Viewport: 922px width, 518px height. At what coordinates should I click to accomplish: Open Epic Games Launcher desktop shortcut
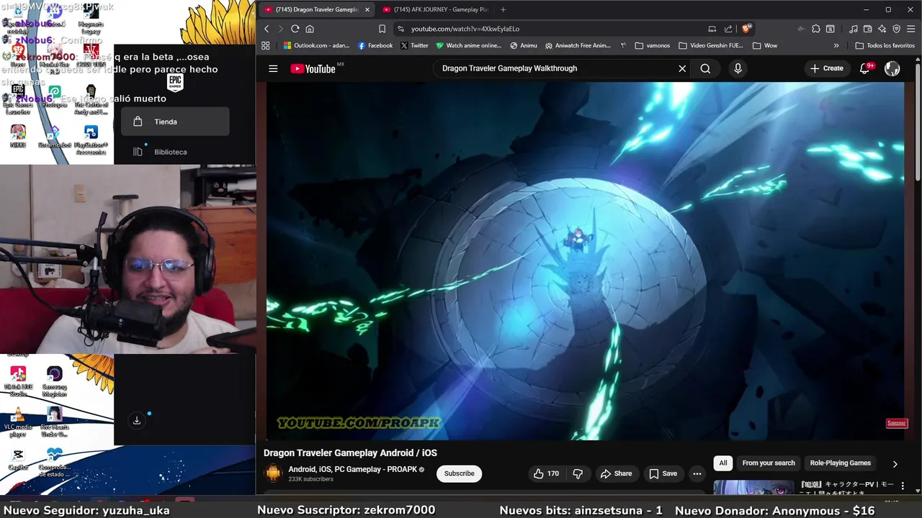18,101
